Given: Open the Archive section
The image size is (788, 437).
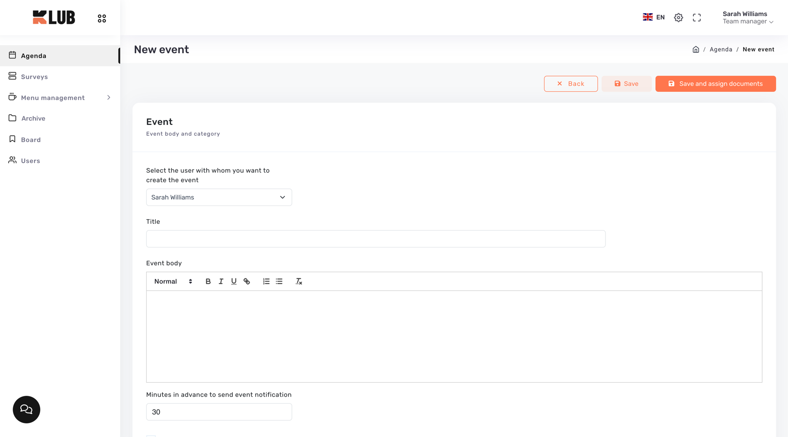Looking at the screenshot, I should tap(33, 118).
